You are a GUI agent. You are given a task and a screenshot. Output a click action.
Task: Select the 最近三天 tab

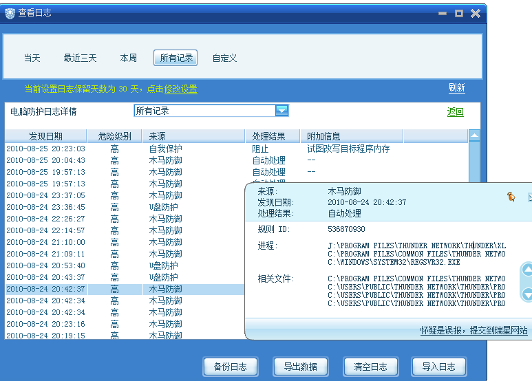[x=81, y=58]
